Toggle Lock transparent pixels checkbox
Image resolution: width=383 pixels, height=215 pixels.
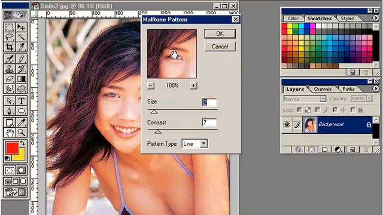click(299, 110)
